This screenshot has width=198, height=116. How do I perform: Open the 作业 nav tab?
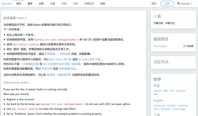[x=64, y=4]
